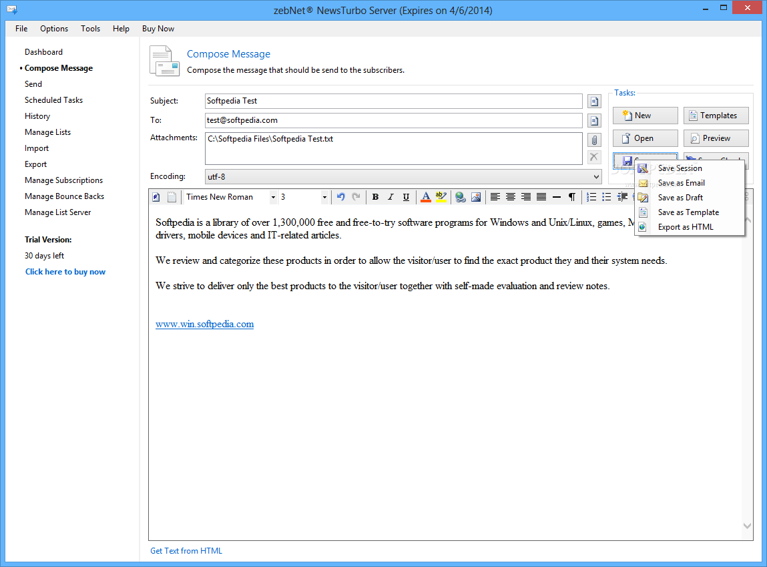Viewport: 767px width, 567px height.
Task: Follow the www.win.softpedia.com link in message body
Action: 204,324
